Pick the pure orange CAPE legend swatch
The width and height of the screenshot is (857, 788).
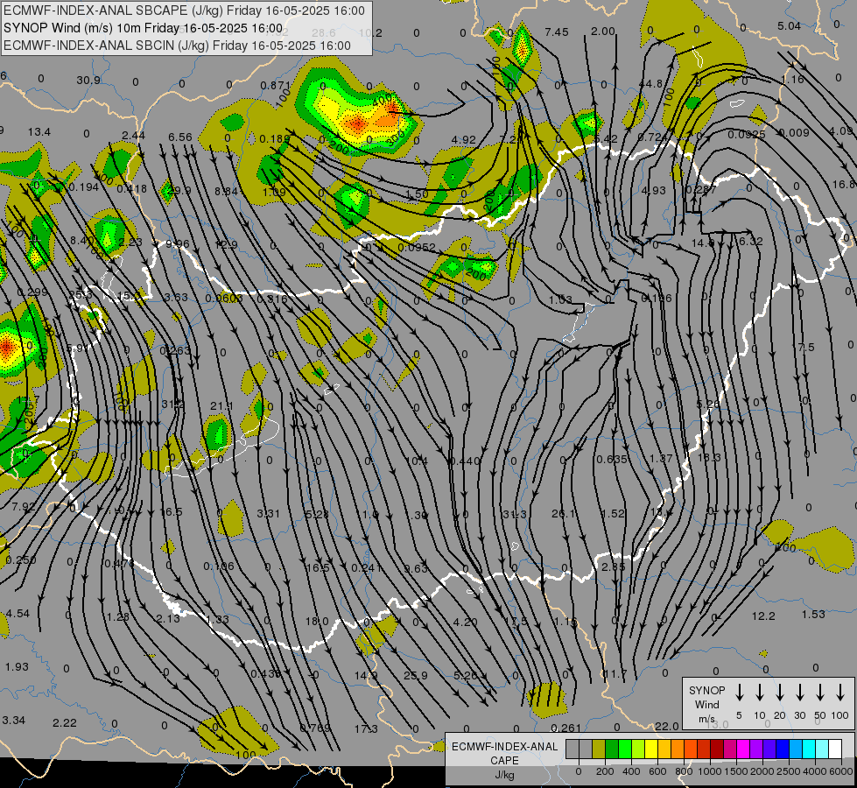678,749
